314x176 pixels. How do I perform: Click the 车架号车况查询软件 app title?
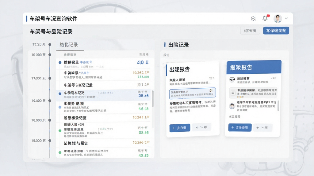pos(53,19)
